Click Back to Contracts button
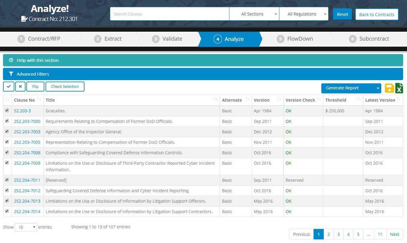 point(377,14)
